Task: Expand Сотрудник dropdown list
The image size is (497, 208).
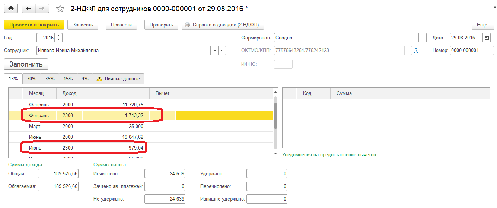Action: (215, 51)
